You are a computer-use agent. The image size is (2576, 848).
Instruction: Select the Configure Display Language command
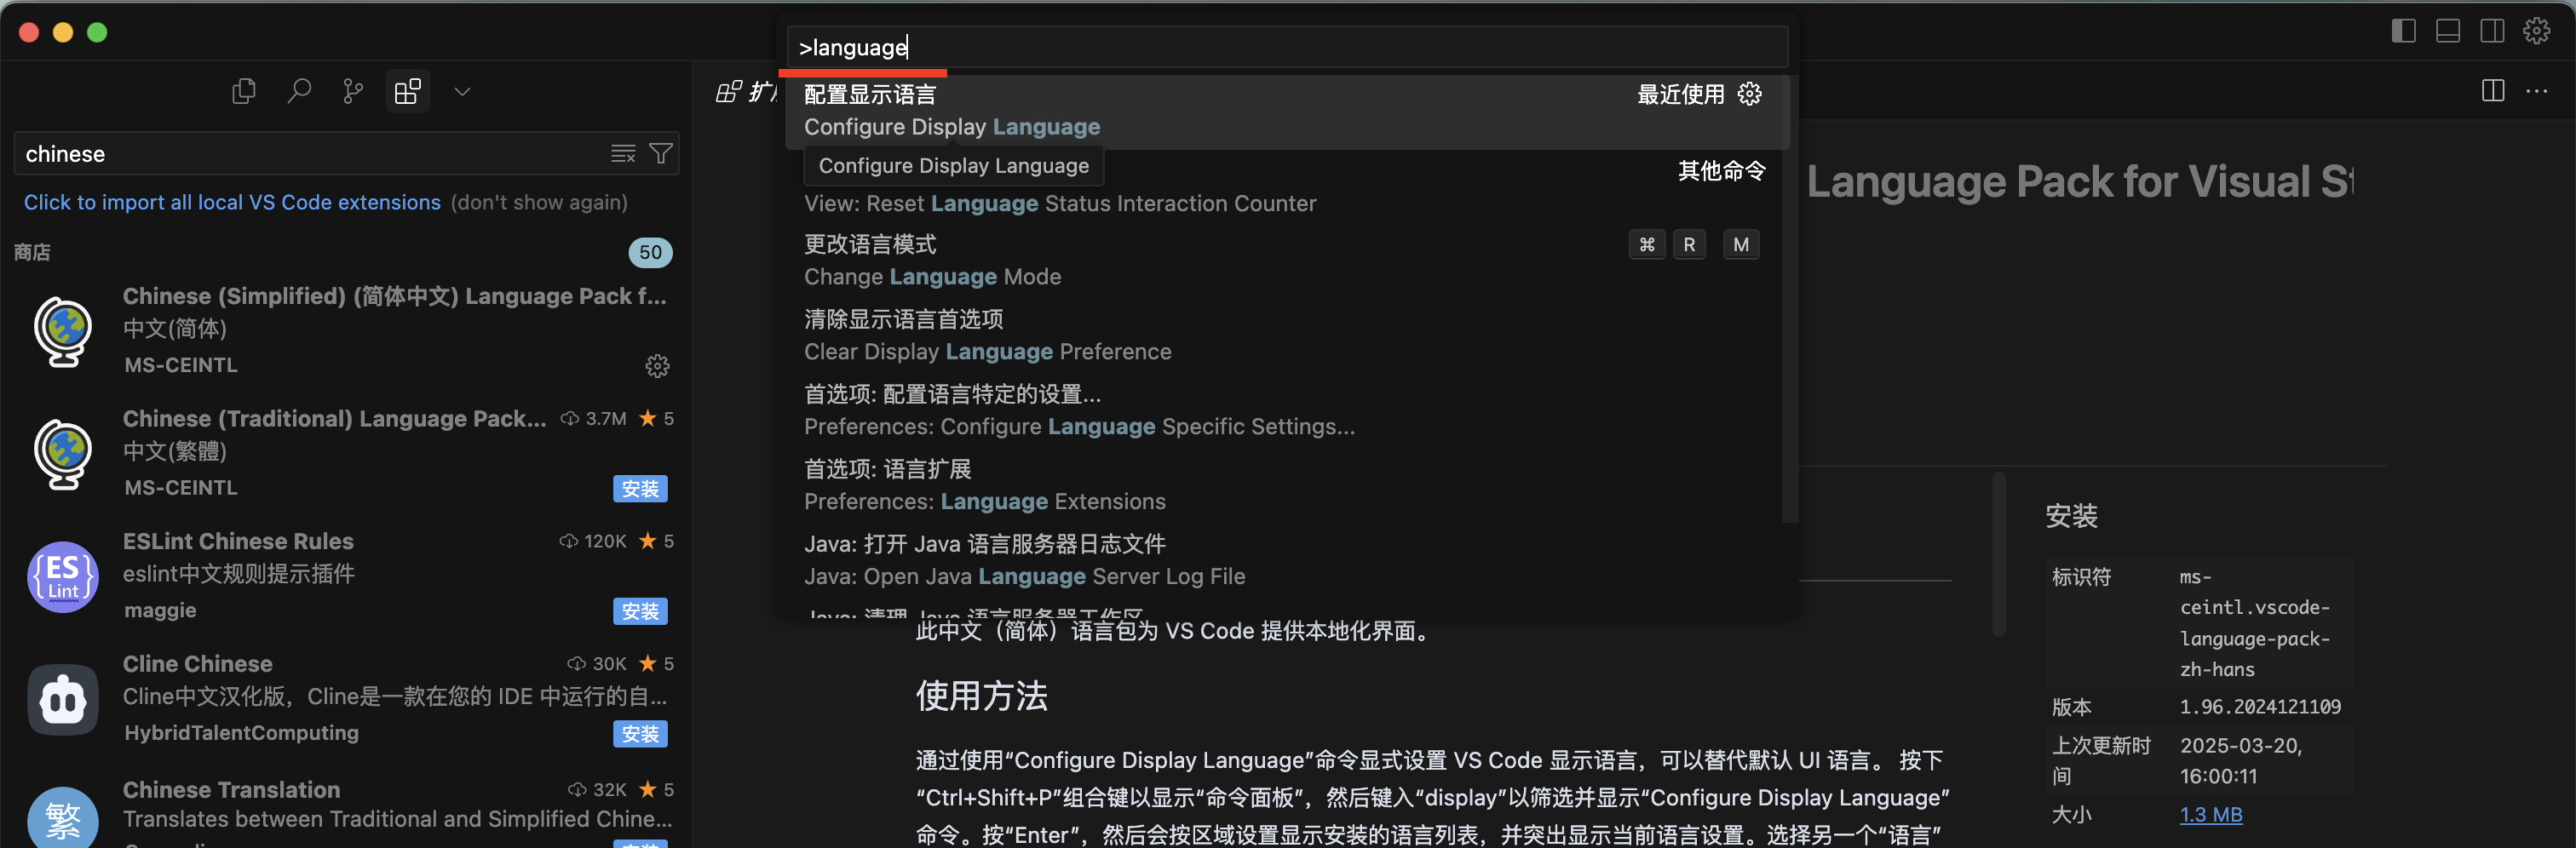click(951, 110)
